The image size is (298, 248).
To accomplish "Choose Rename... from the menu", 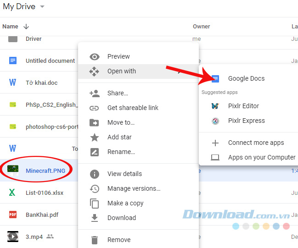I will click(138, 152).
